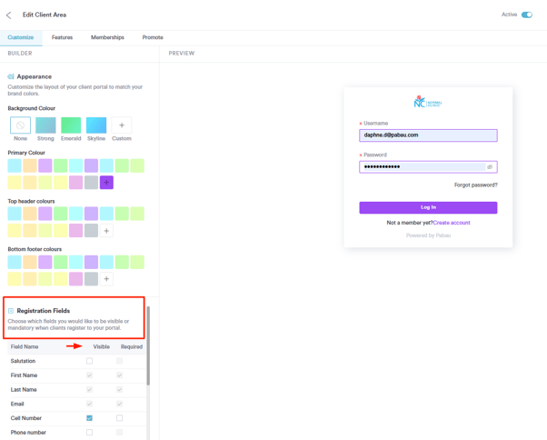The width and height of the screenshot is (547, 440).
Task: Click Forgot password link
Action: point(476,185)
